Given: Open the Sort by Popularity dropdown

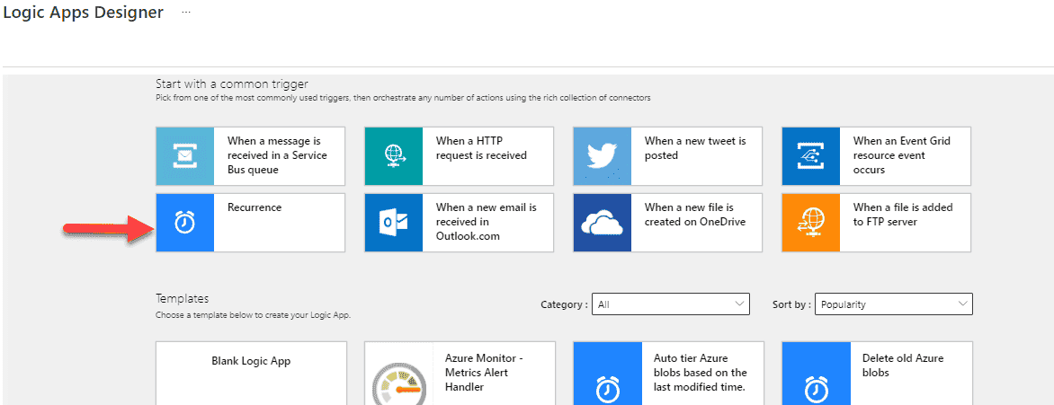Looking at the screenshot, I should pyautogui.click(x=894, y=304).
